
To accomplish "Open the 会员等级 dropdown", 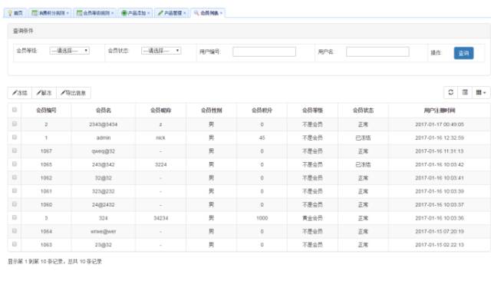I will (x=70, y=51).
